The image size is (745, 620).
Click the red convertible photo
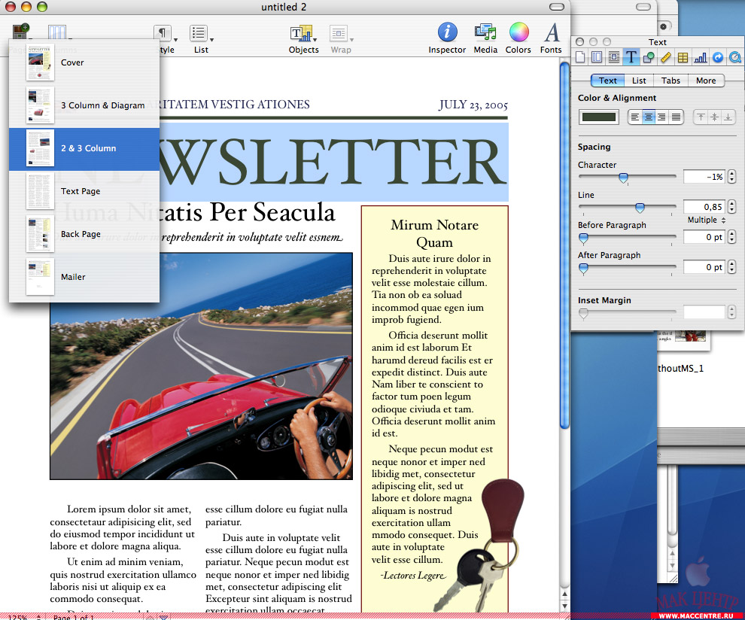tap(202, 366)
